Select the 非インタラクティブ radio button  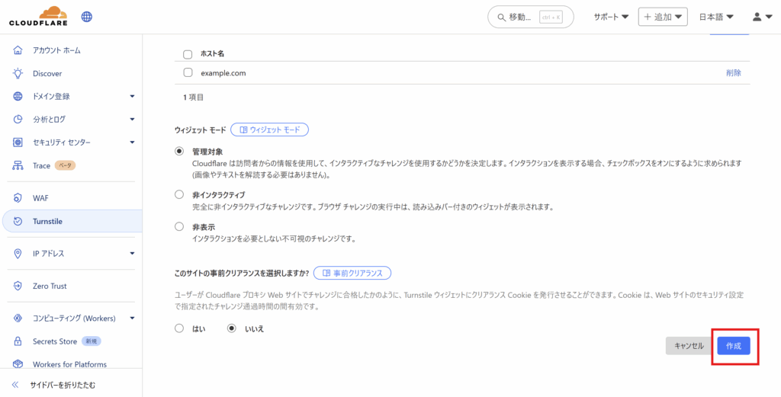(179, 195)
